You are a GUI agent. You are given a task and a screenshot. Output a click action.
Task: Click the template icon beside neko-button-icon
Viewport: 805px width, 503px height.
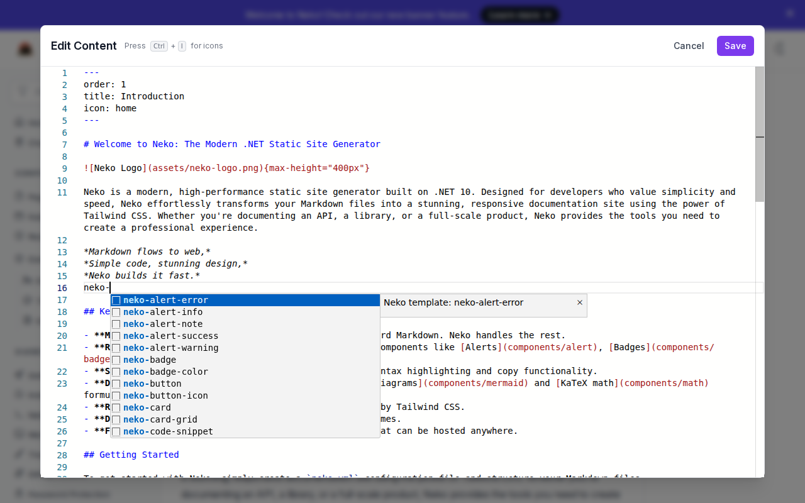116,395
